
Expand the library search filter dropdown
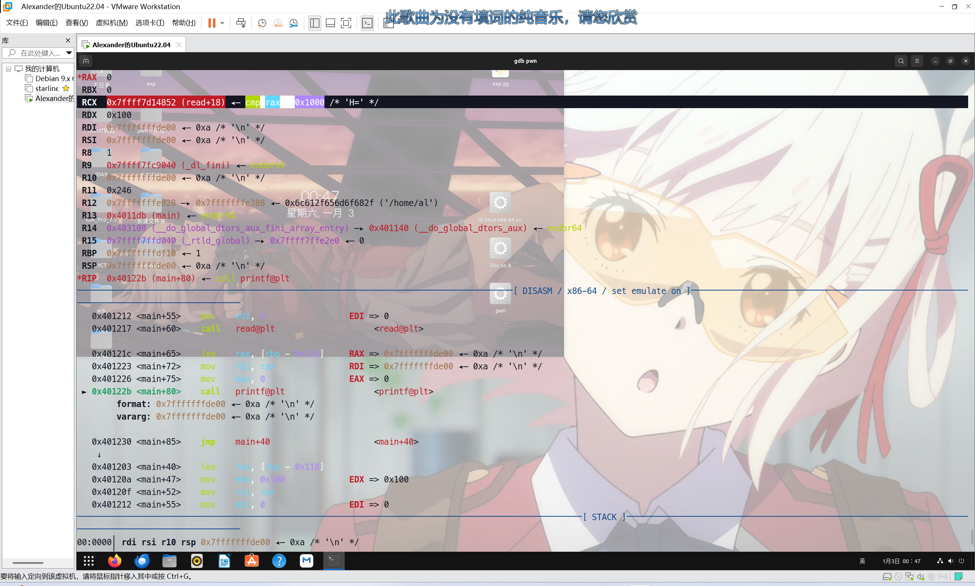[x=69, y=53]
